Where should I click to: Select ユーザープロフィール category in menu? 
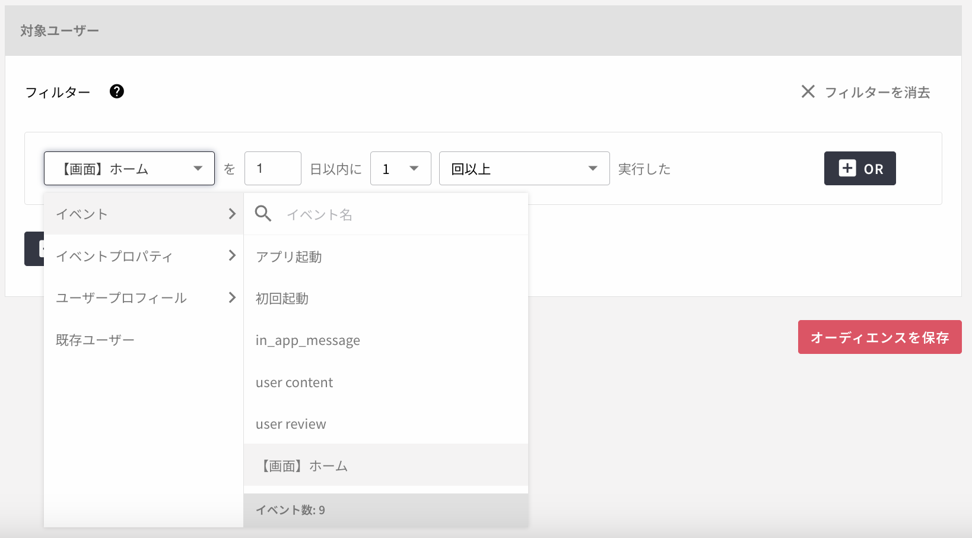pos(144,298)
